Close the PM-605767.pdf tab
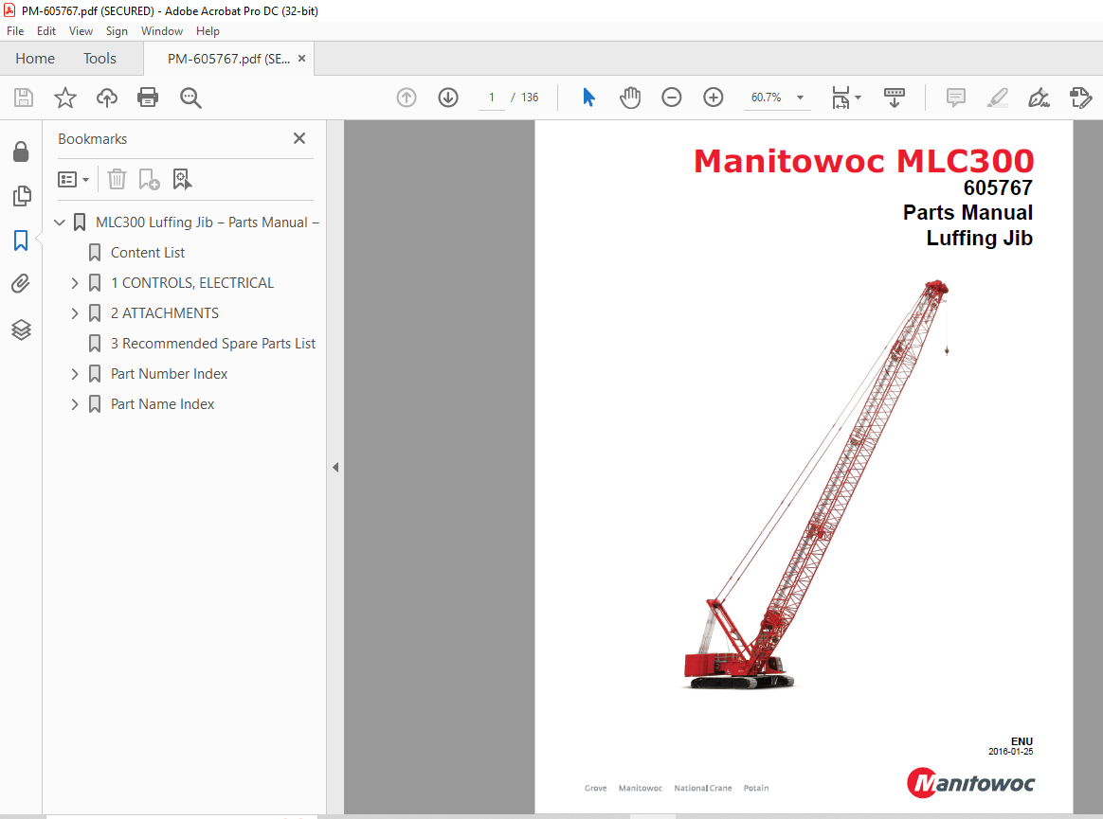The height and width of the screenshot is (819, 1103). pyautogui.click(x=301, y=59)
